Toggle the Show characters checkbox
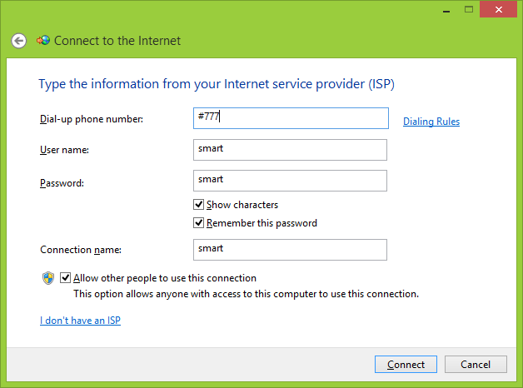 [199, 205]
